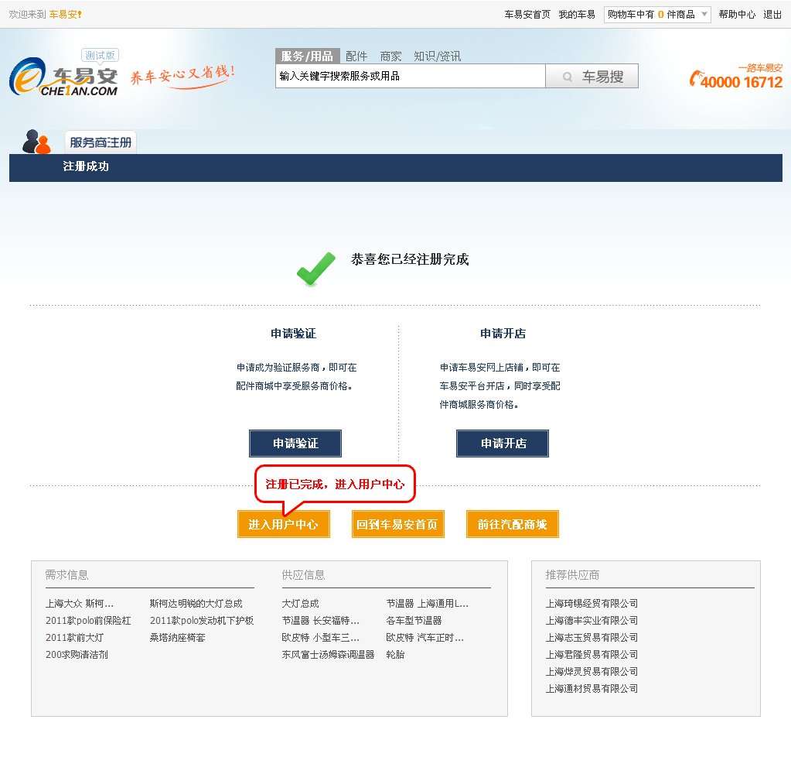Expand the shopping cart dropdown arrow
This screenshot has width=791, height=757.
[x=704, y=14]
